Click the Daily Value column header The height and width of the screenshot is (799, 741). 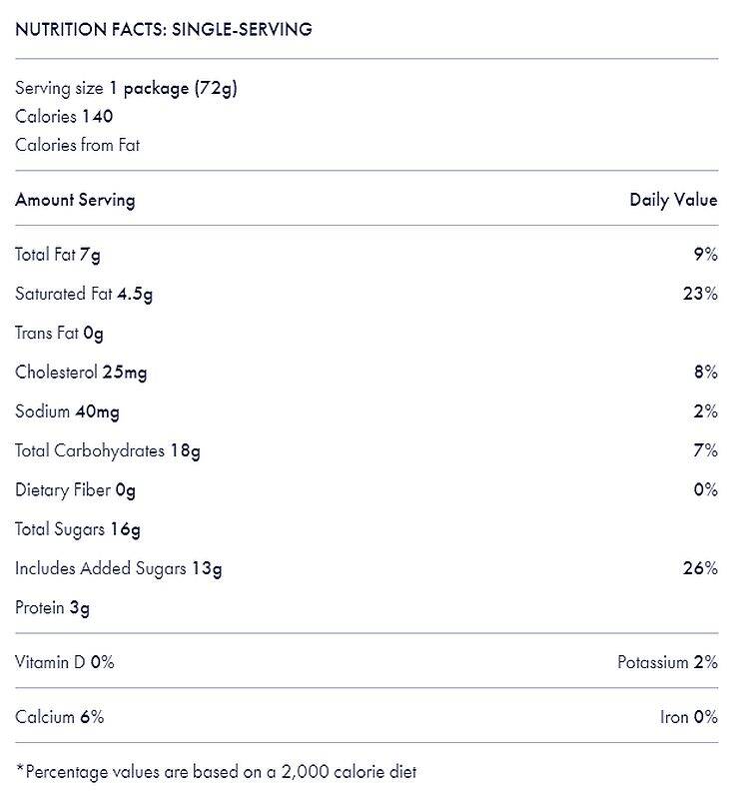click(672, 200)
